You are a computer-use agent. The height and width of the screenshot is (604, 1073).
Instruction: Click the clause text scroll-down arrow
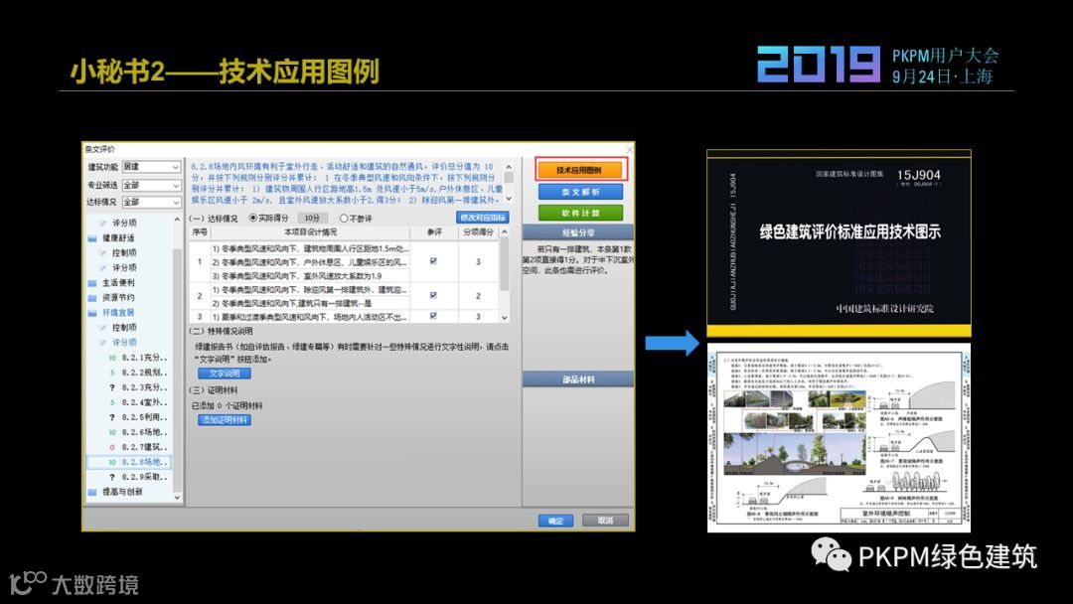coord(509,199)
